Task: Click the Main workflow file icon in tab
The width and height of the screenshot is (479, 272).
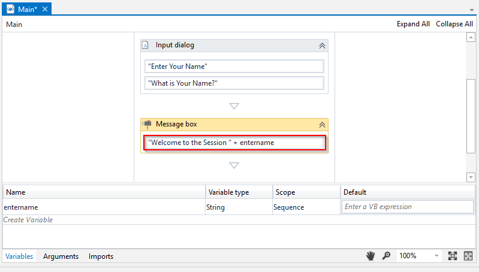Action: [10, 9]
